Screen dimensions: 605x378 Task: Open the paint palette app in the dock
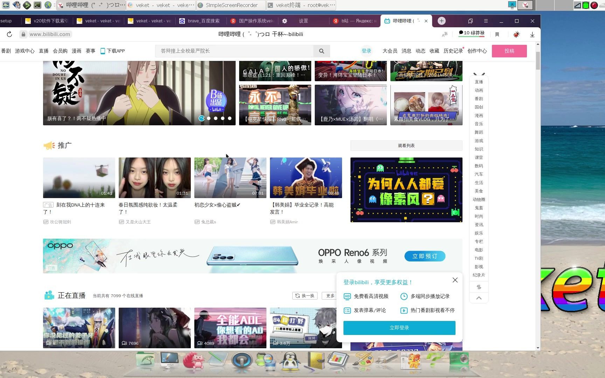pos(362,360)
